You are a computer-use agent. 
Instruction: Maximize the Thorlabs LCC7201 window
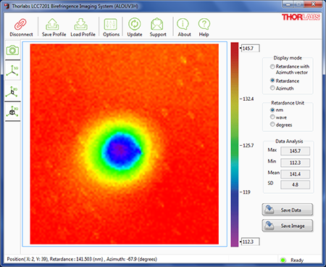click(x=298, y=4)
